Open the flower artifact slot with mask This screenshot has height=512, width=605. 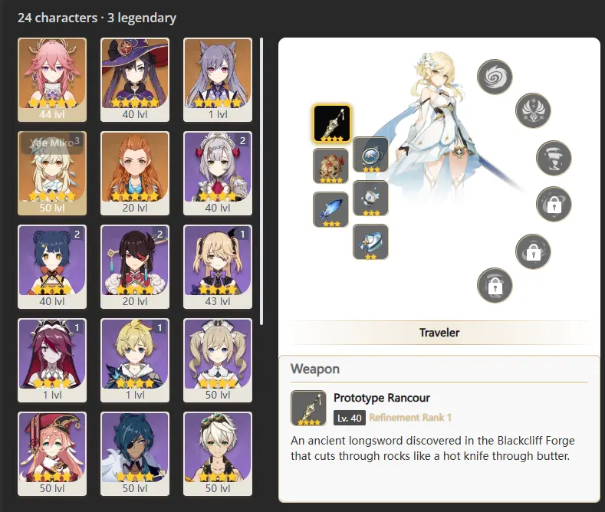pyautogui.click(x=330, y=166)
